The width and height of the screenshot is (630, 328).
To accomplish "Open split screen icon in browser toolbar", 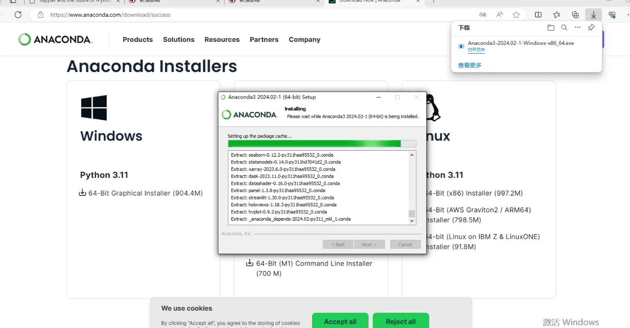I will pos(538,15).
